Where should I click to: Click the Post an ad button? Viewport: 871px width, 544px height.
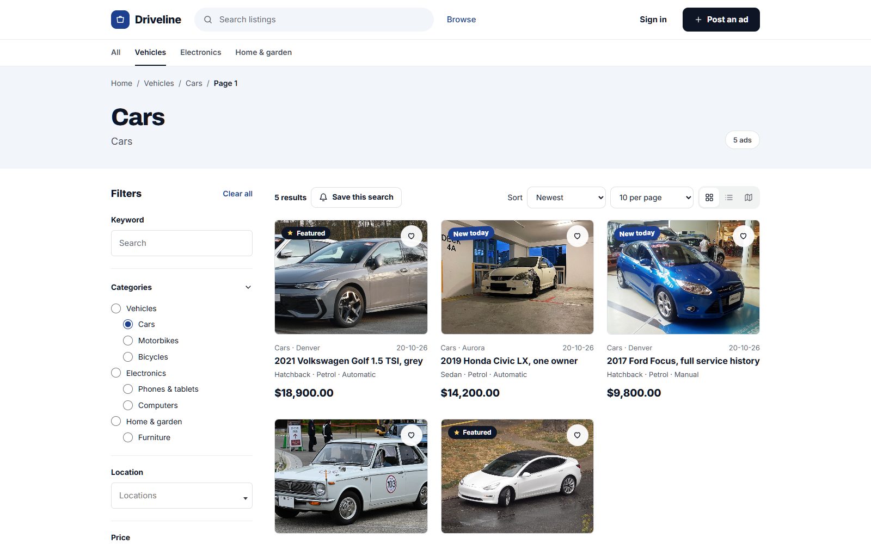721,20
